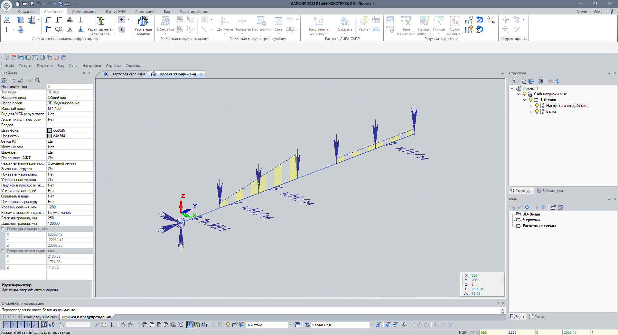Viewport: 618px width, 335px height.
Task: Click the Редактируемая аналитика icon
Action: (x=100, y=22)
